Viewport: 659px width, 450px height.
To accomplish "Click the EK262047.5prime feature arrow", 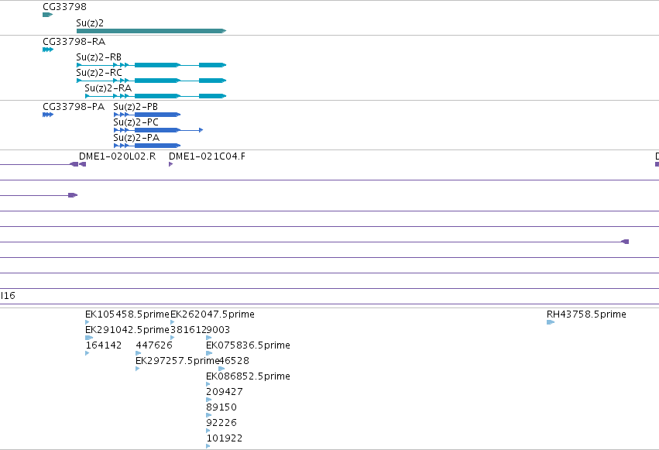I will coord(173,322).
